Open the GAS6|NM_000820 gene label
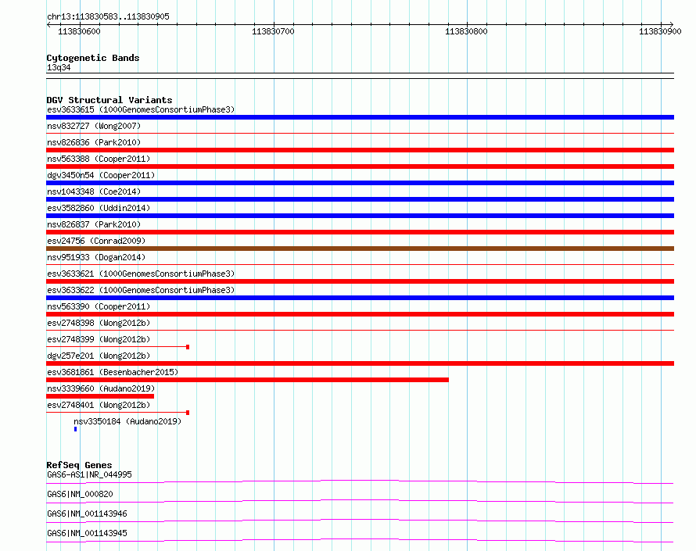The height and width of the screenshot is (551, 696). coord(80,494)
